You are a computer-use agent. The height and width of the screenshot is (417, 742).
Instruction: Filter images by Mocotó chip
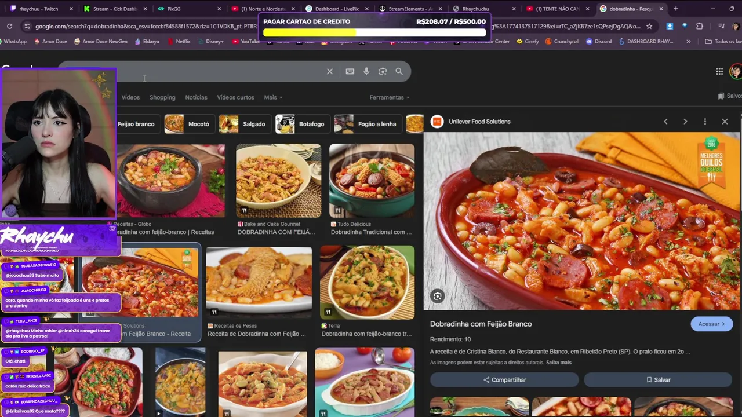[x=190, y=124]
